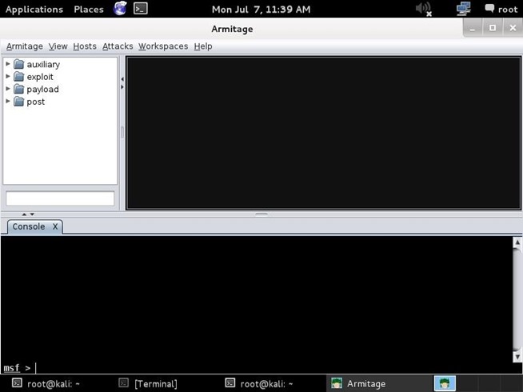Launch the web browser globe icon
523x392 pixels.
(120, 9)
